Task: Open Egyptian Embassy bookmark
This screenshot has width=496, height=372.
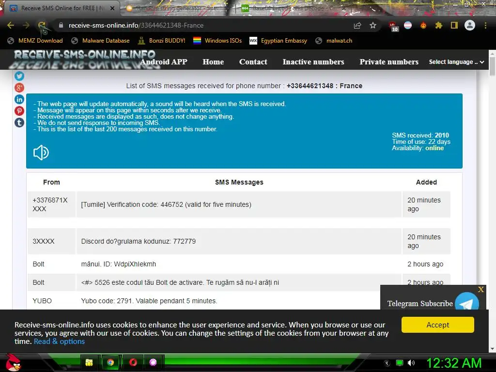Action: click(279, 41)
